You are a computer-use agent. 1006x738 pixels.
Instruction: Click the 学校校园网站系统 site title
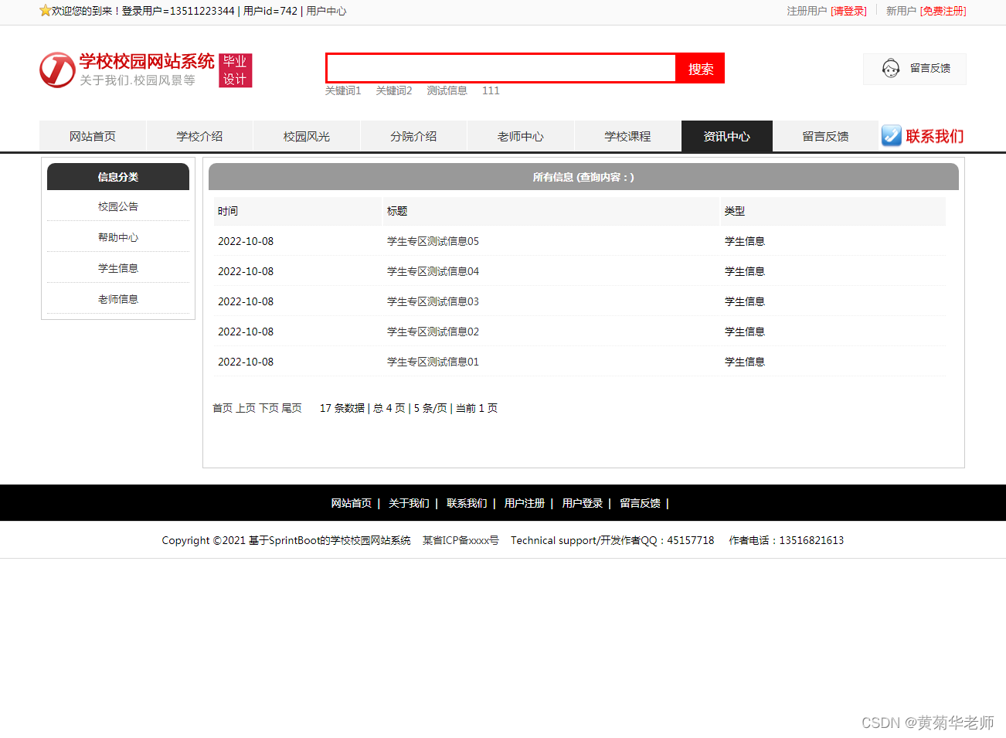pyautogui.click(x=147, y=61)
